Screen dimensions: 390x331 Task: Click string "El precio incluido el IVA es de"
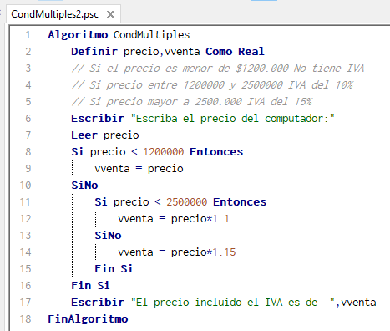233,303
